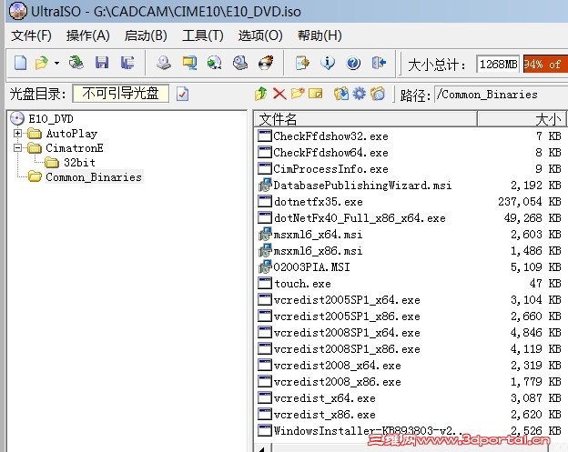Expand the AutoPlay folder node

(x=17, y=133)
